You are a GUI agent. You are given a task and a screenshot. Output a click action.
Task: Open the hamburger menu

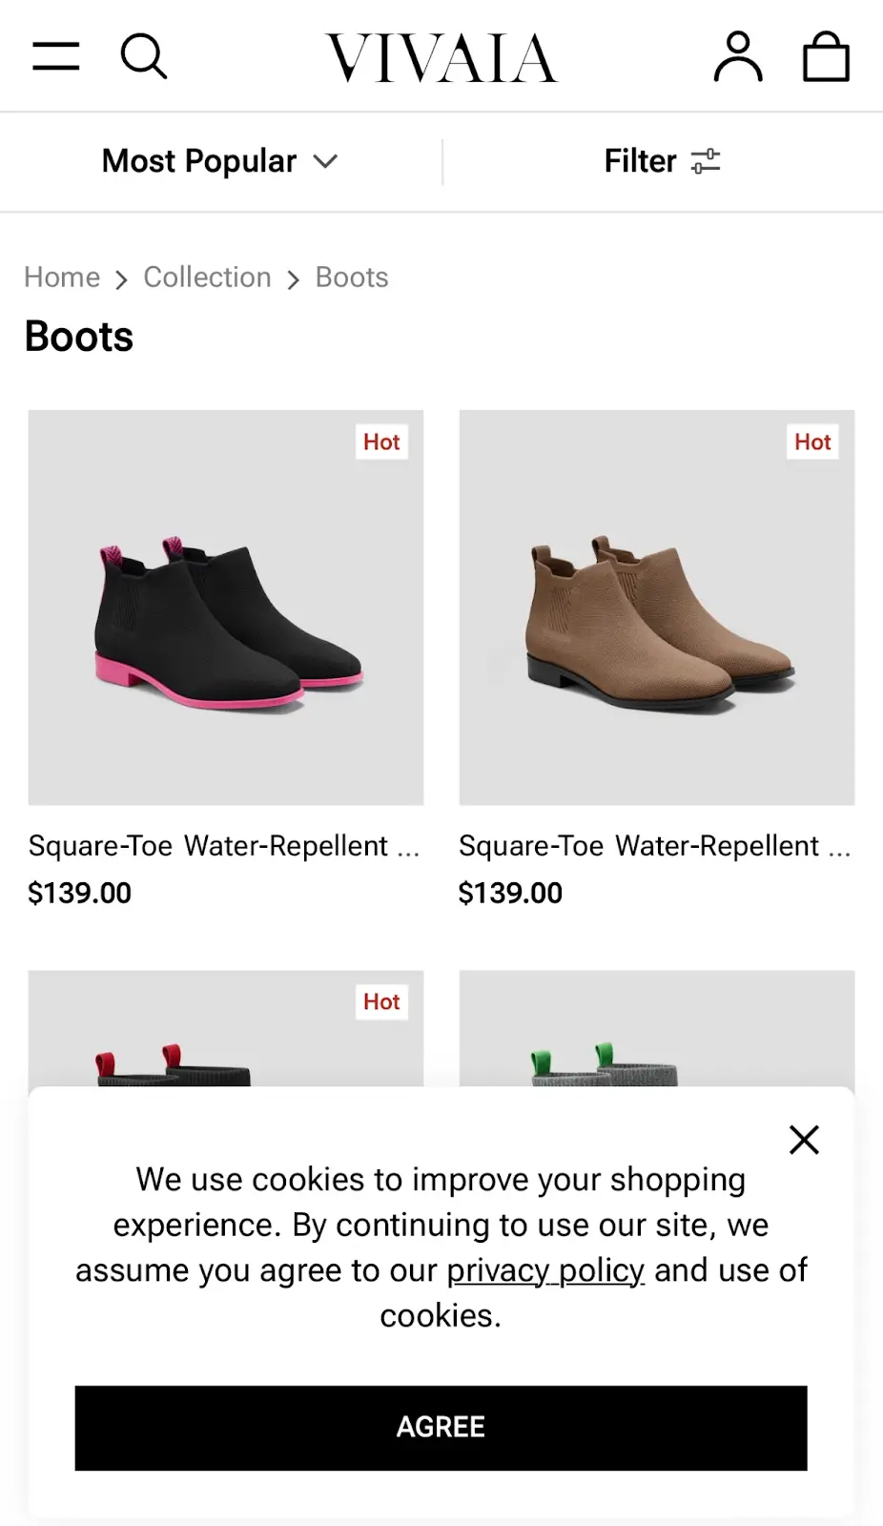(56, 56)
